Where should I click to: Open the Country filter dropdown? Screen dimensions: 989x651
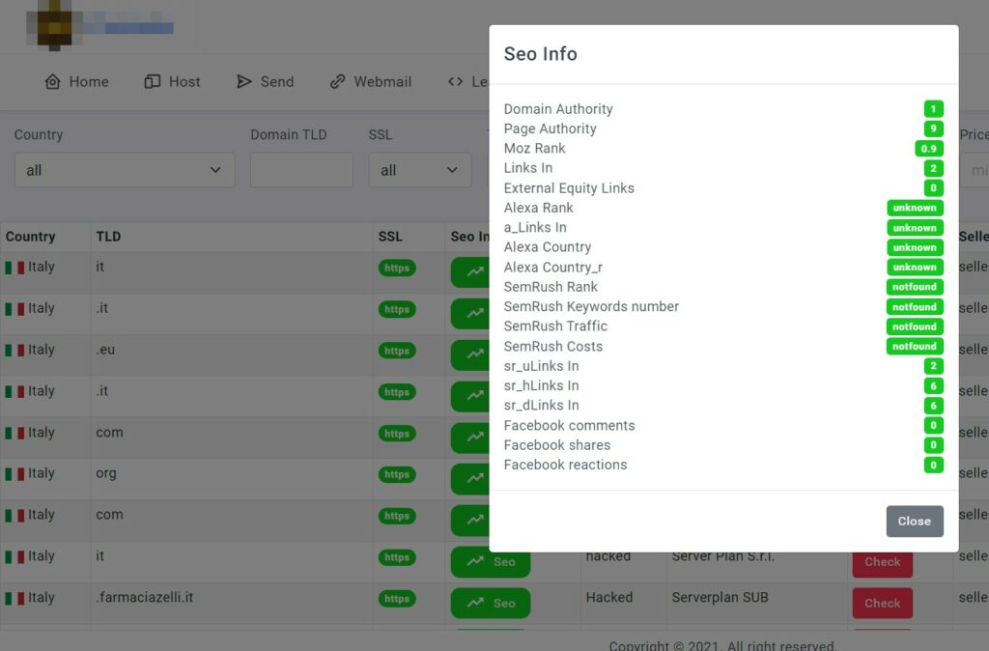[x=124, y=170]
